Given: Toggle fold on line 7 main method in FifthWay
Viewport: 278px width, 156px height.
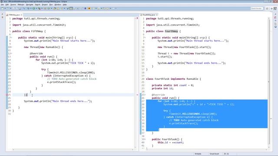Looking at the screenshot, I should (x=11, y=38).
